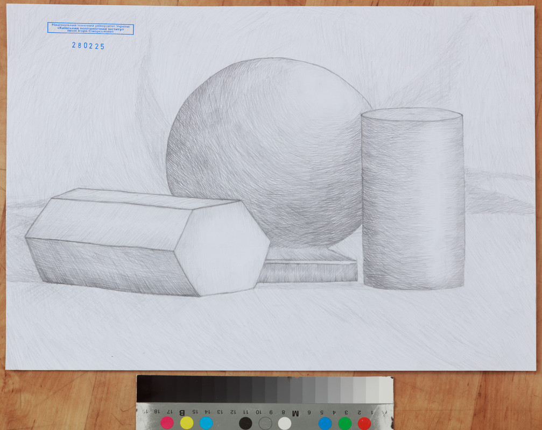Click the magenta color patch on the calibration card
The width and height of the screenshot is (542, 430).
pos(167,423)
